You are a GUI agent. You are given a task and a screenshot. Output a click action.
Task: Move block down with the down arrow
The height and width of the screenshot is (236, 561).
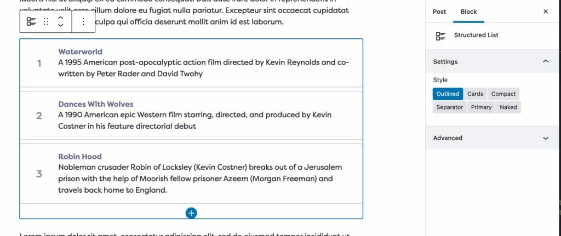point(60,26)
